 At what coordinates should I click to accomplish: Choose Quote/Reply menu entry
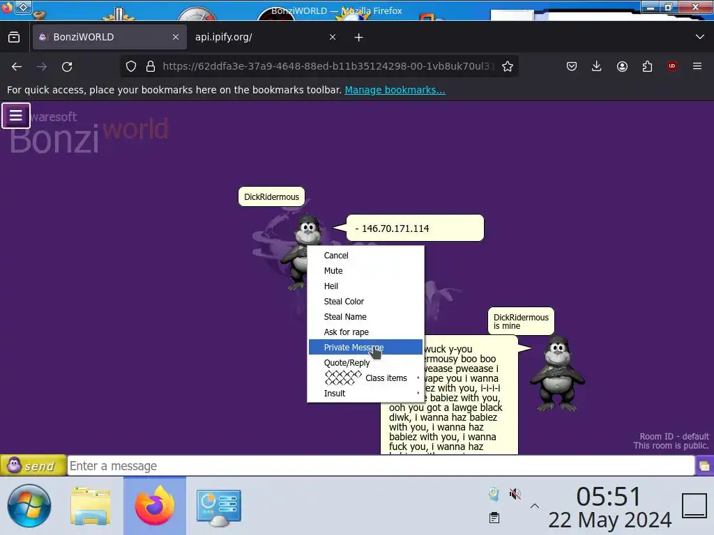point(365,362)
